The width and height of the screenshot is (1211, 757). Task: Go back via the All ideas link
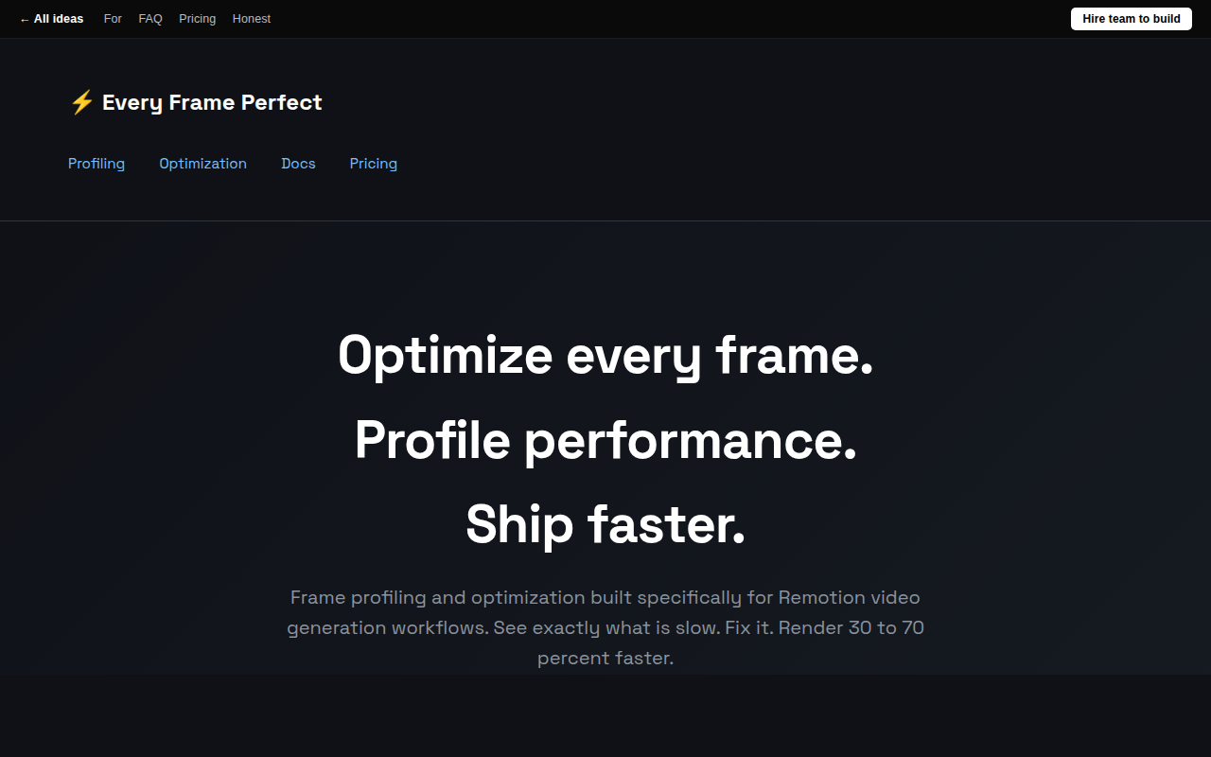[52, 19]
